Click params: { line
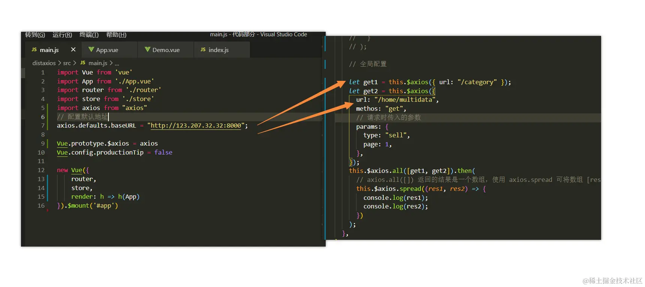 coord(372,127)
